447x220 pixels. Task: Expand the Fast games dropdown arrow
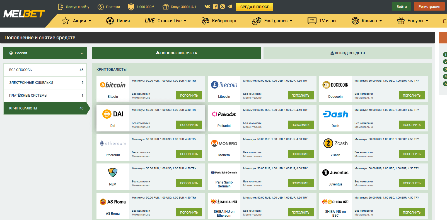[291, 21]
